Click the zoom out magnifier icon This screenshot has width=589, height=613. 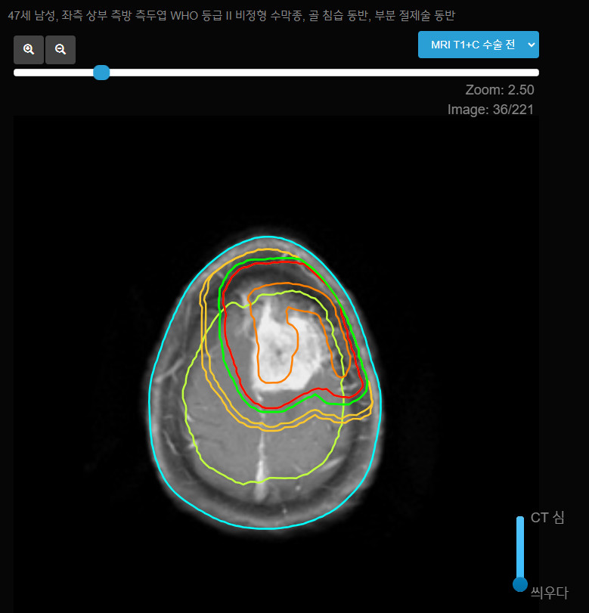pyautogui.click(x=60, y=50)
